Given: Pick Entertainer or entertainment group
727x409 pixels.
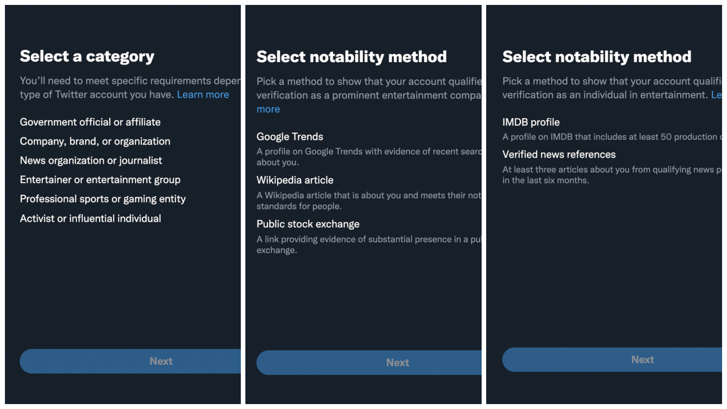Looking at the screenshot, I should 100,180.
